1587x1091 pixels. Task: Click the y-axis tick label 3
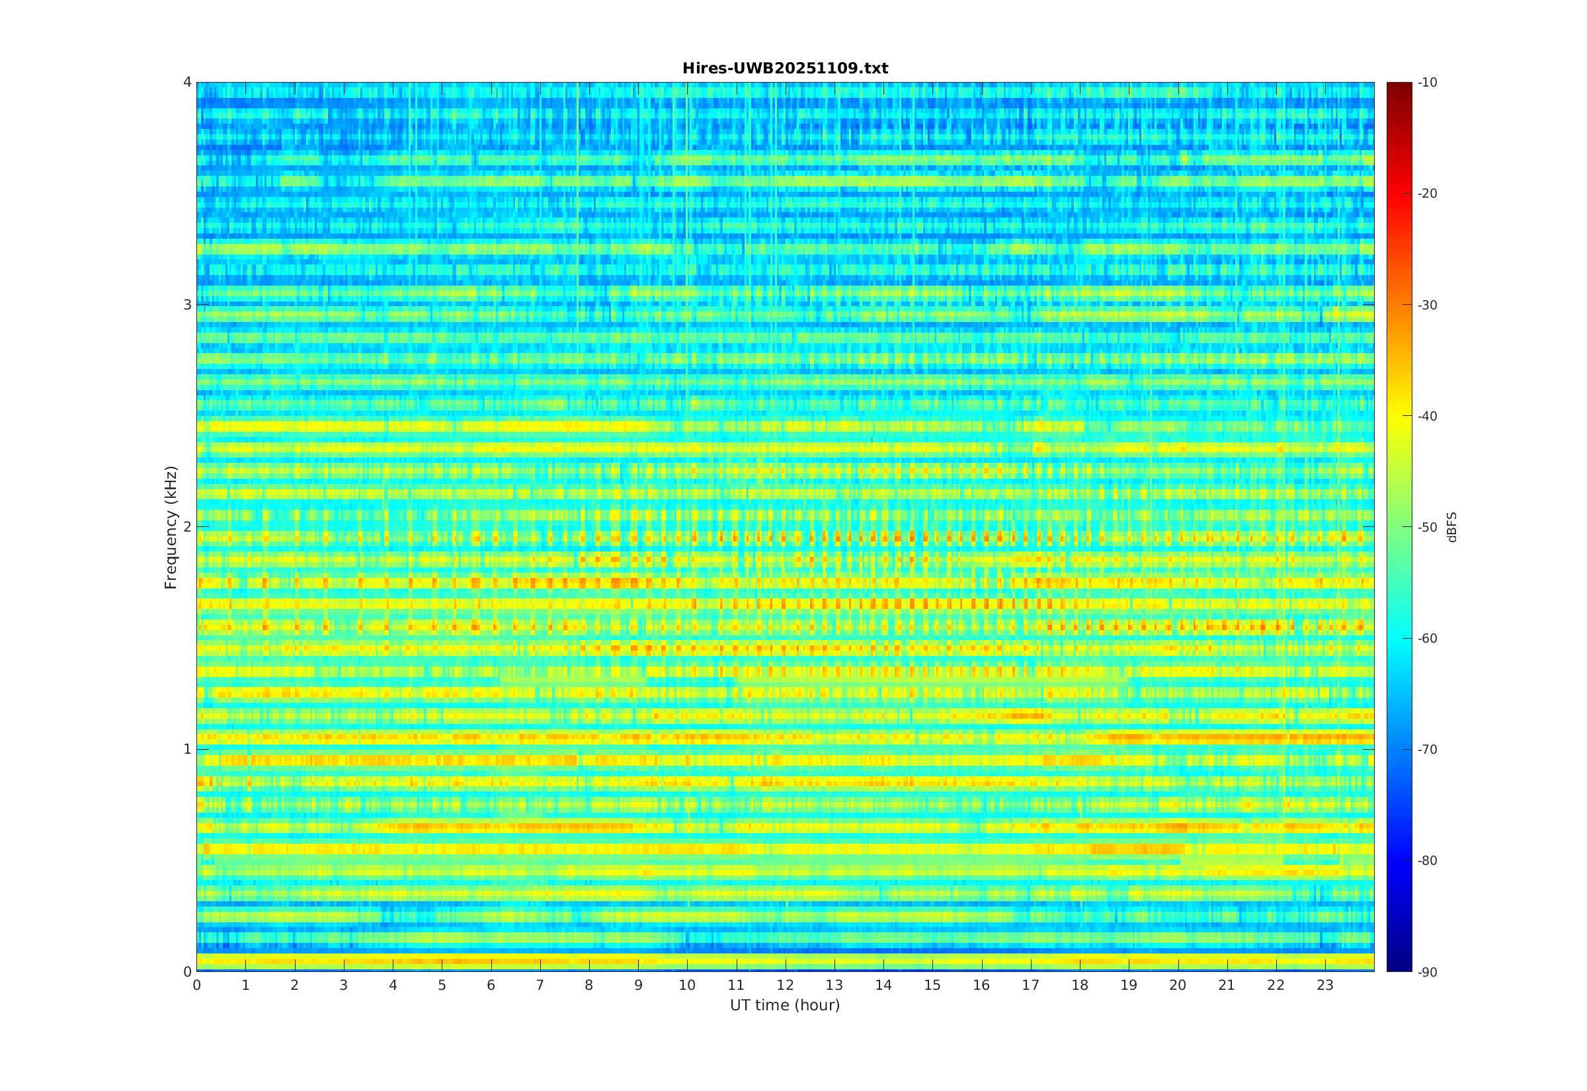pyautogui.click(x=186, y=305)
